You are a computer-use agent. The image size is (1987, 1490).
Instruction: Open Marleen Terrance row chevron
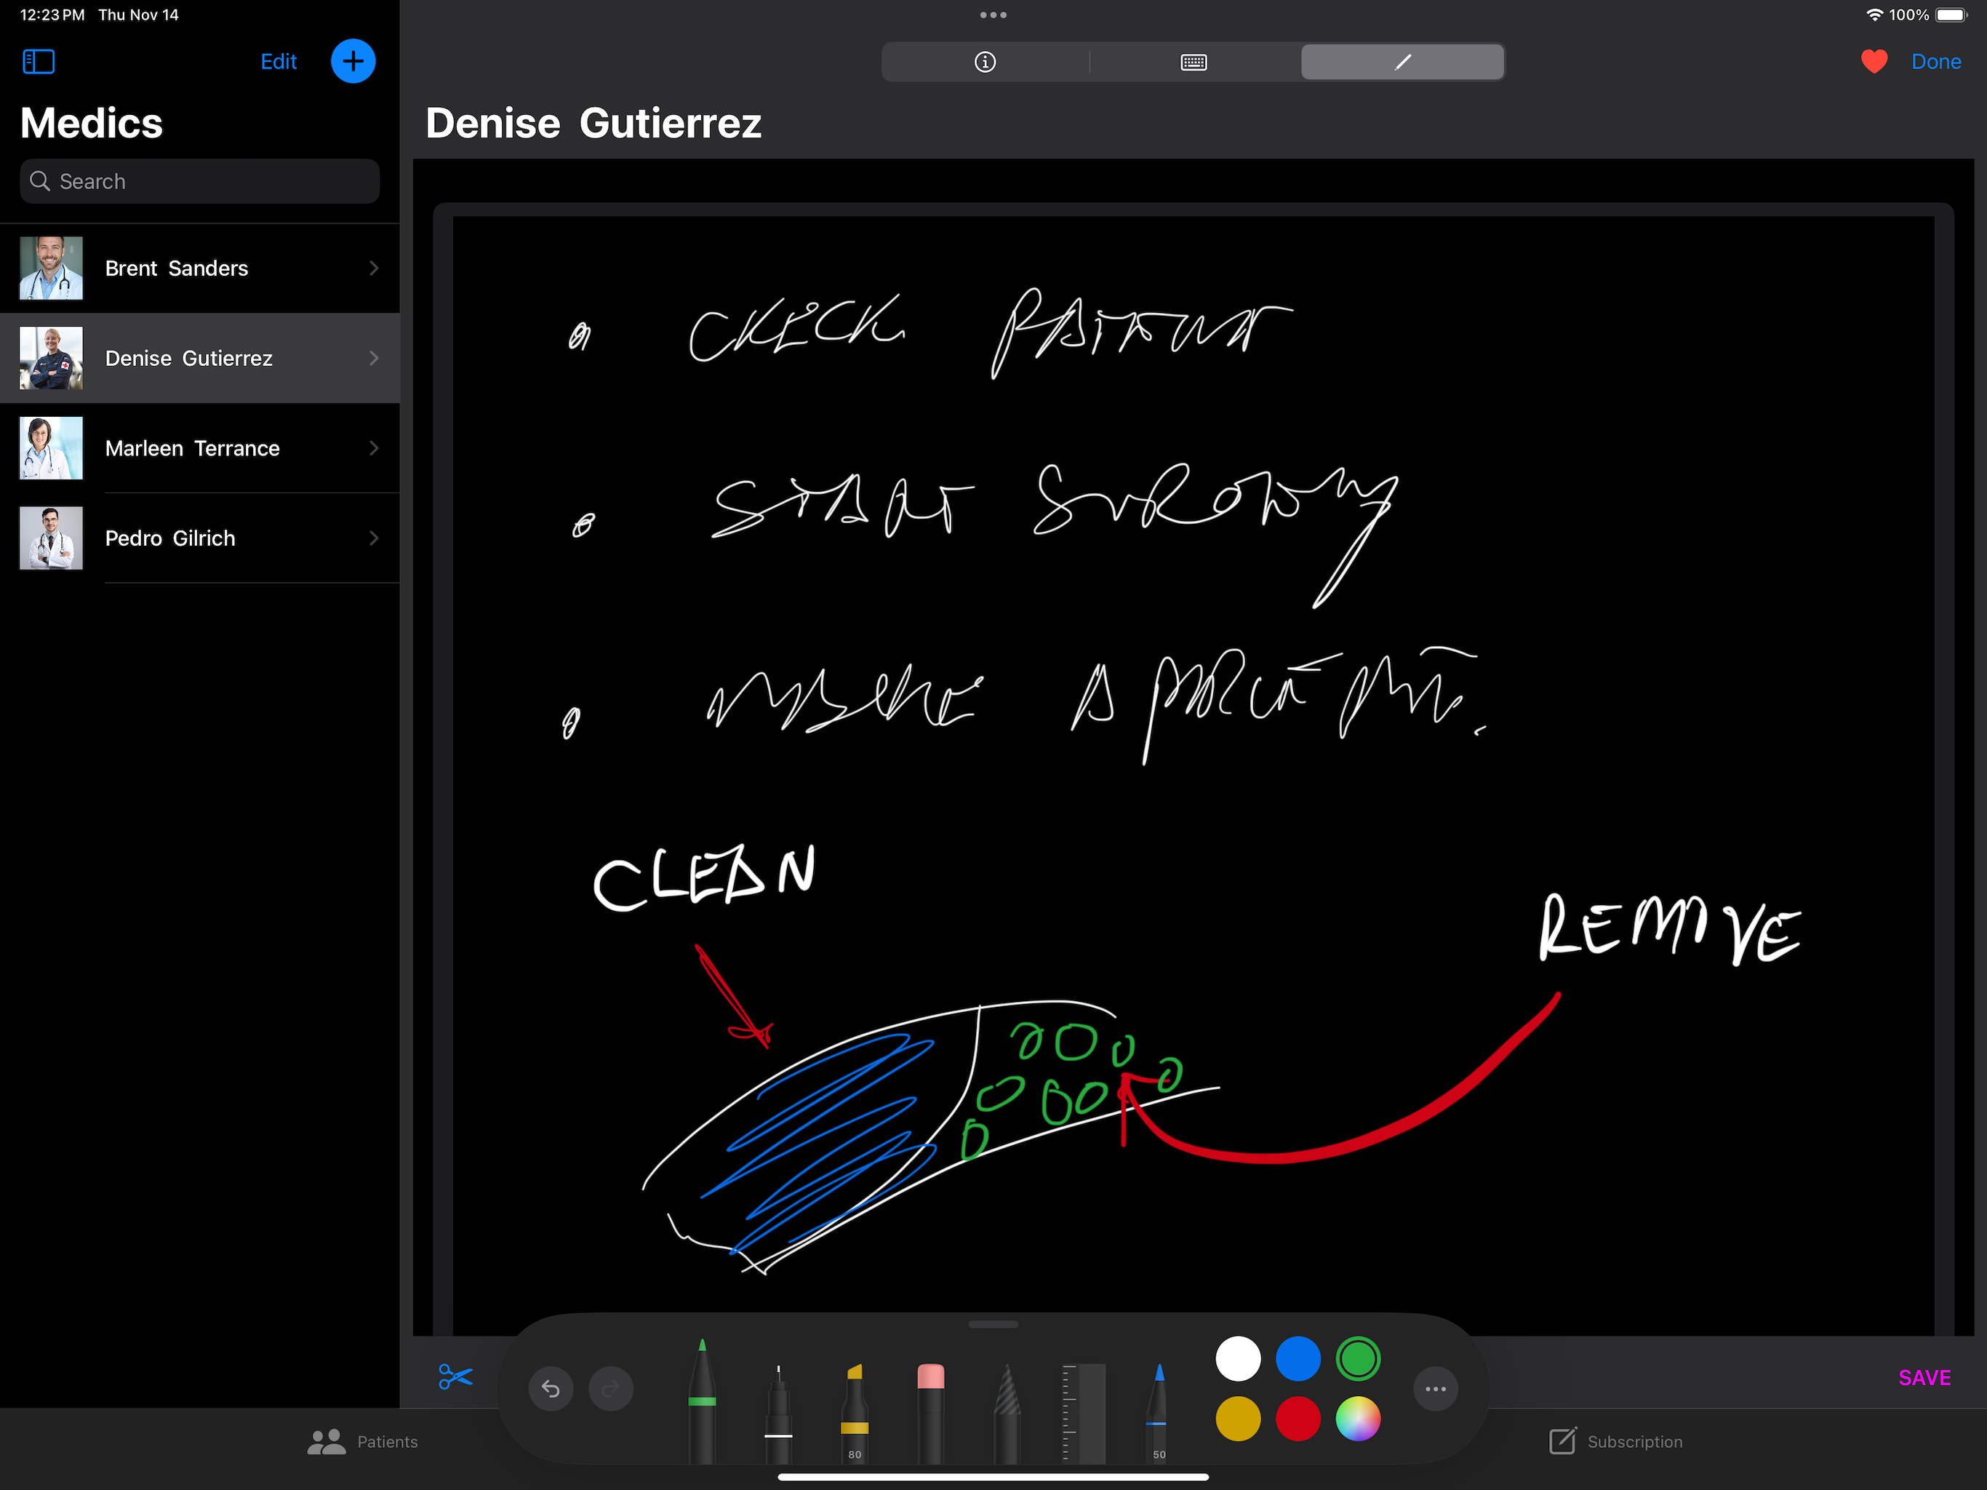[374, 447]
